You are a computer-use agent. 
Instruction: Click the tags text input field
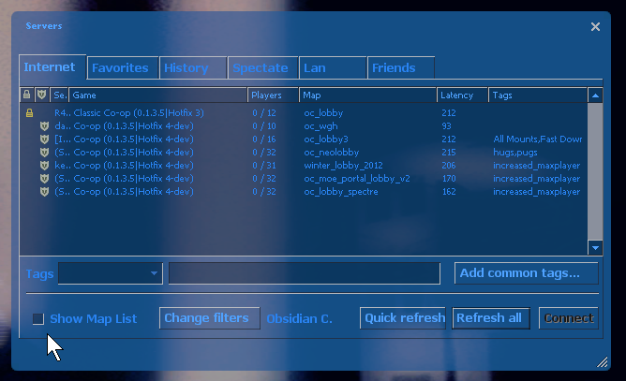304,273
